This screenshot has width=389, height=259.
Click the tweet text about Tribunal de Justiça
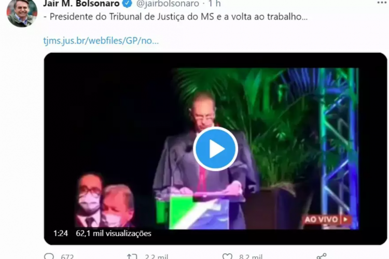[x=176, y=17]
